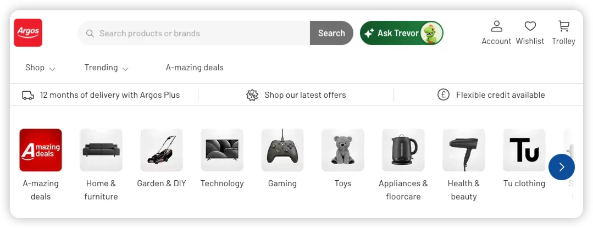Launch the Ask Trevor assistant
Viewport: 593px width, 228px height.
point(401,33)
